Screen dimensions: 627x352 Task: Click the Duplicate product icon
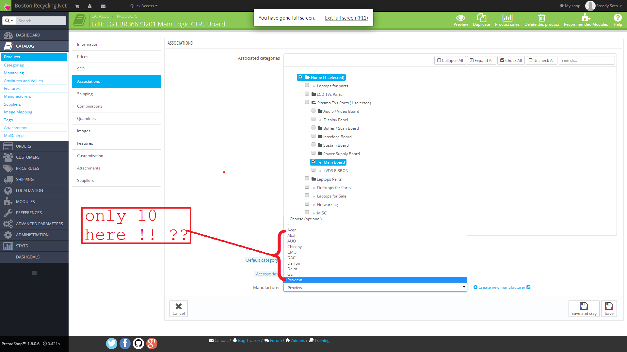click(x=481, y=18)
